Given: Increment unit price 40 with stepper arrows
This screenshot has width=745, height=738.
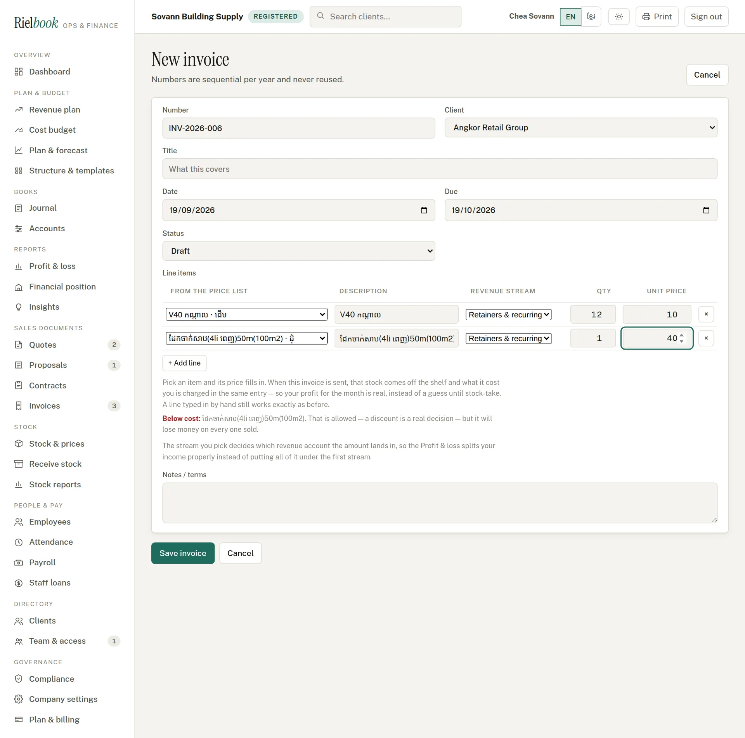Looking at the screenshot, I should point(682,336).
